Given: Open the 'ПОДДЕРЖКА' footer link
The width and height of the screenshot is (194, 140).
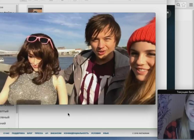Looking at the screenshot, I should point(18,133).
